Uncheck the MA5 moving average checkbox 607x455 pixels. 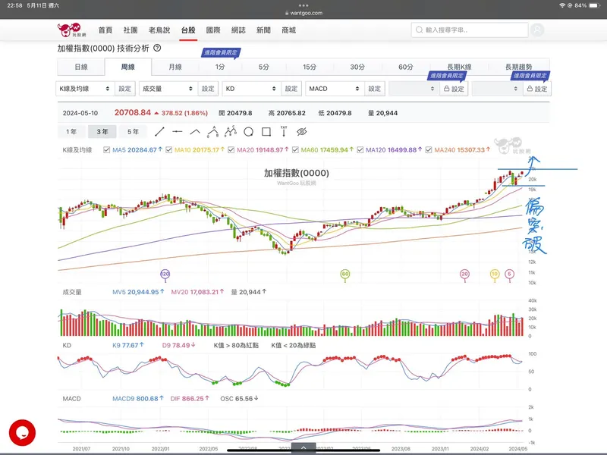pos(107,150)
